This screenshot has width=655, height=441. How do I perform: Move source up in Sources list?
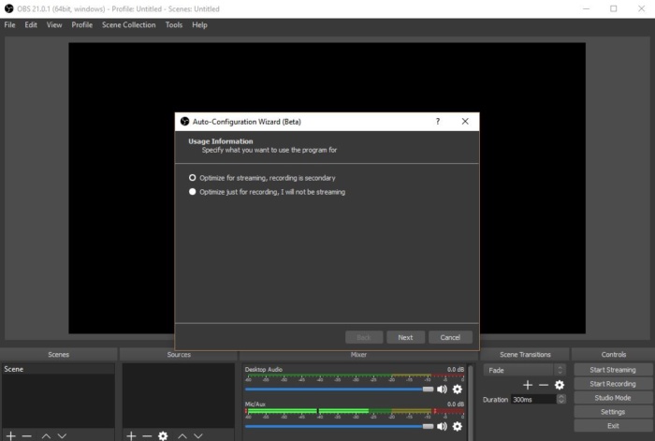(182, 436)
